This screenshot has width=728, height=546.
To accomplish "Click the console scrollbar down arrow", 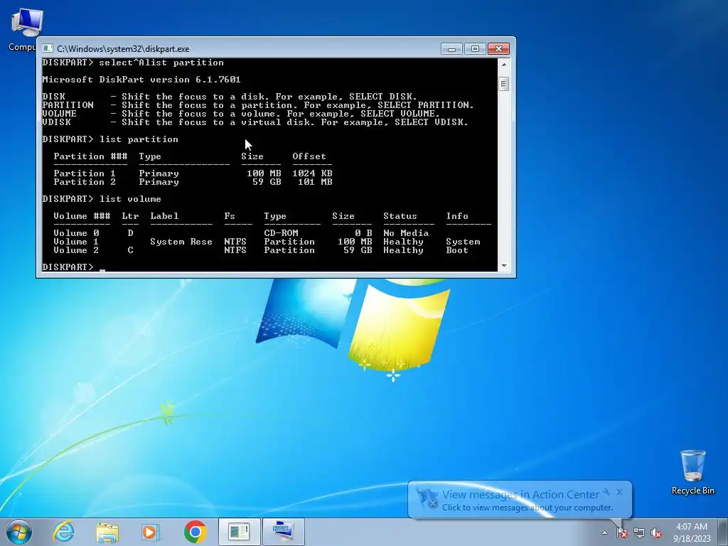I will [x=504, y=266].
